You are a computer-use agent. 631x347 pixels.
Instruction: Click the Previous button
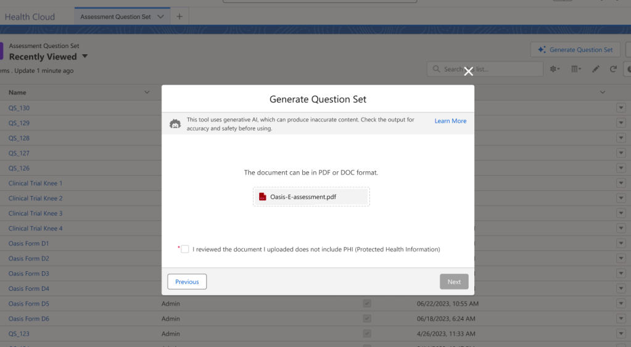[187, 282]
